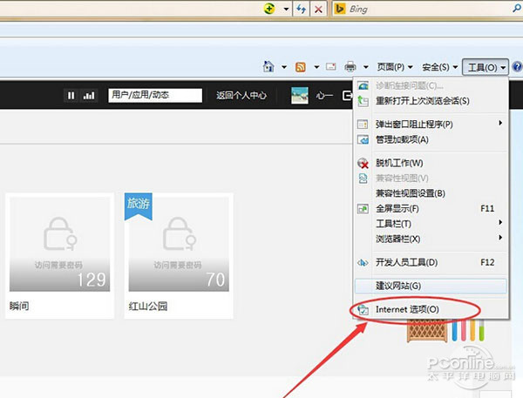
Task: Click the 返回个人中心 link
Action: pyautogui.click(x=241, y=95)
